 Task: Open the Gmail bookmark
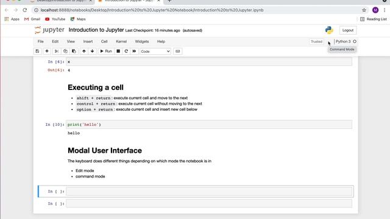32,19
